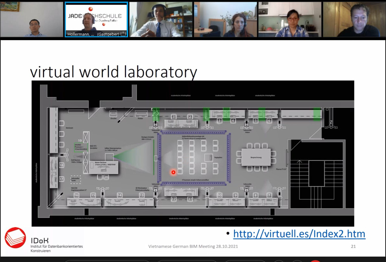
Task: Click the slide page number 21
Action: click(353, 246)
